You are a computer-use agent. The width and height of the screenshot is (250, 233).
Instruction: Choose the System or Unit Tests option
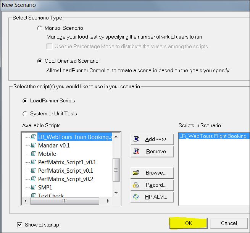(x=25, y=113)
